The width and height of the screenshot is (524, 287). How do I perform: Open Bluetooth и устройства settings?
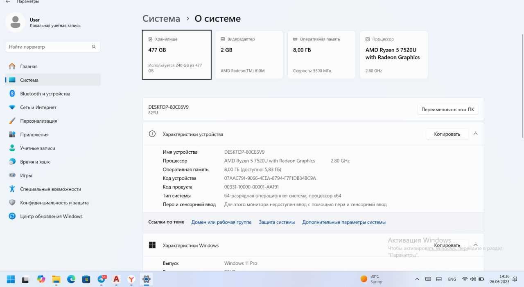pos(53,94)
